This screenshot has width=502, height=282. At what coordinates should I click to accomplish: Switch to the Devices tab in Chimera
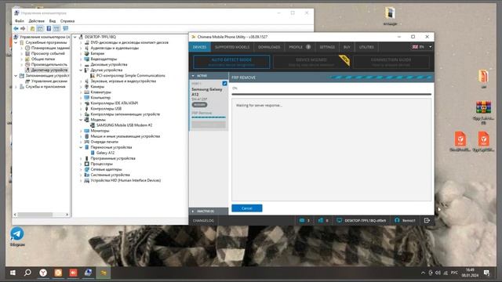click(199, 47)
